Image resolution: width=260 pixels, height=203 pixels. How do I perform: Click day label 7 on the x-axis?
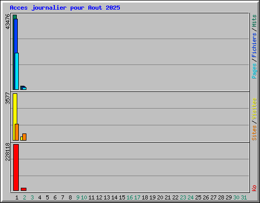click(x=62, y=197)
